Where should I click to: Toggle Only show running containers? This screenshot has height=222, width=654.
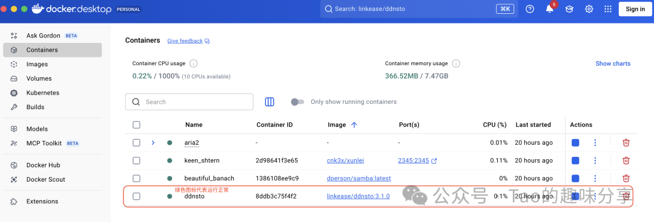(x=297, y=102)
